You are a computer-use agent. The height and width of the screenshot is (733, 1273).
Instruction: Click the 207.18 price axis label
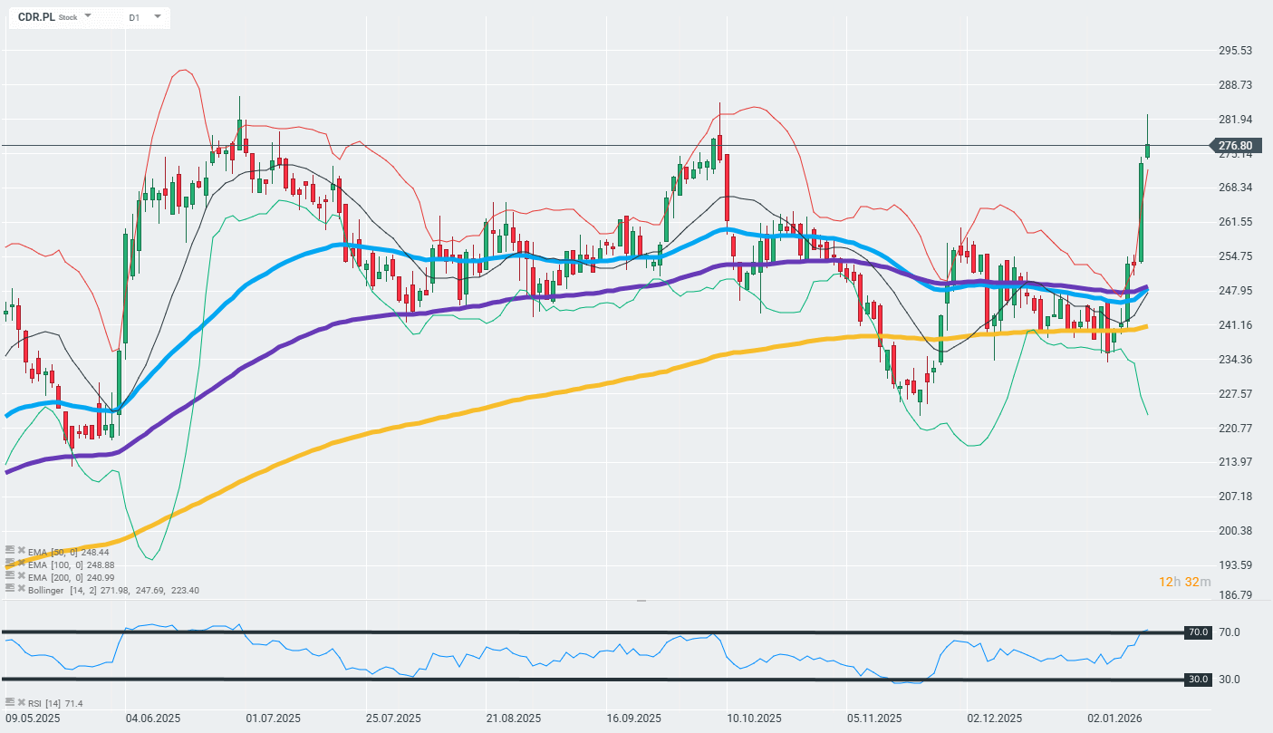1236,497
